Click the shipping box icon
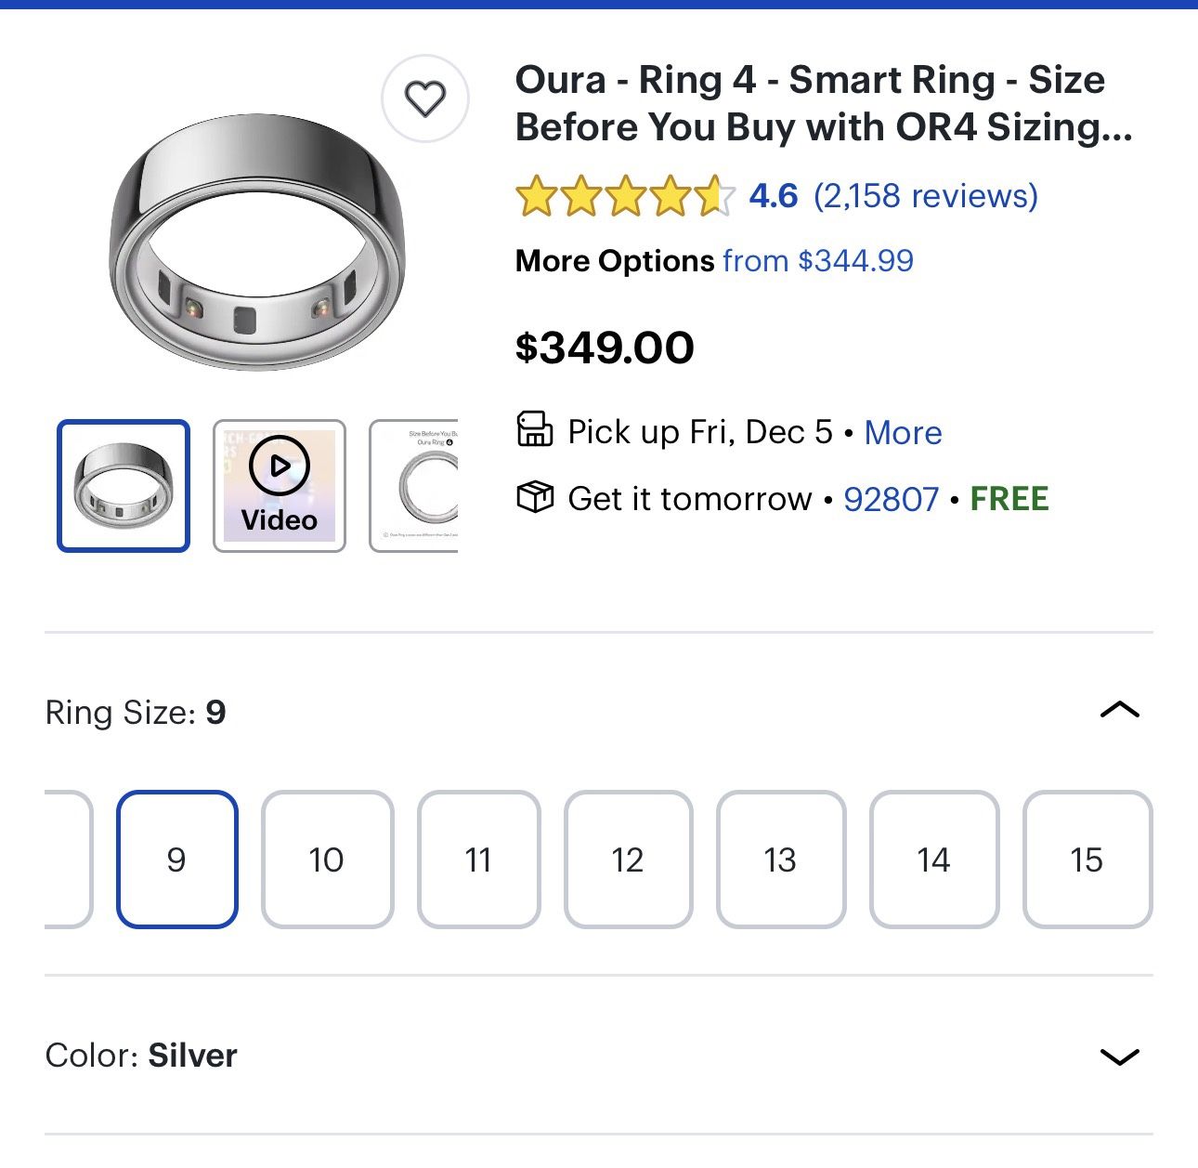Viewport: 1198px width, 1168px height. (x=536, y=498)
